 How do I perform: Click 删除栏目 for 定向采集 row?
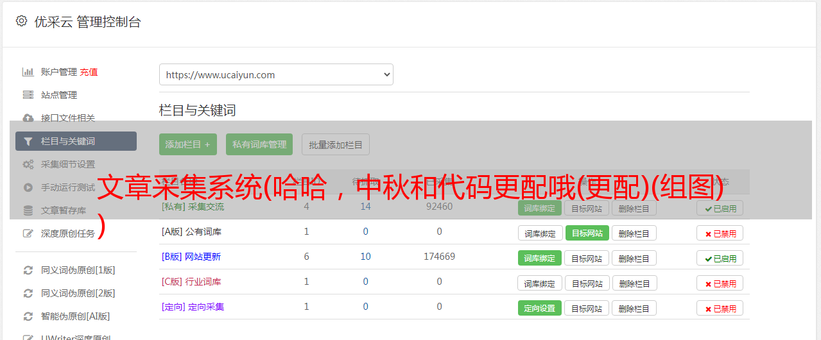634,308
